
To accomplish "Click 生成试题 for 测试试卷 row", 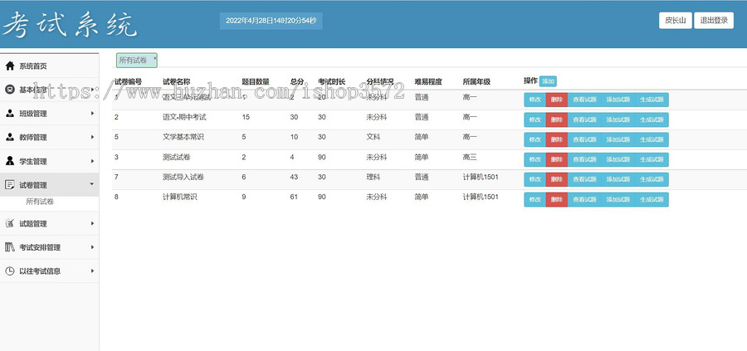I will tap(652, 159).
